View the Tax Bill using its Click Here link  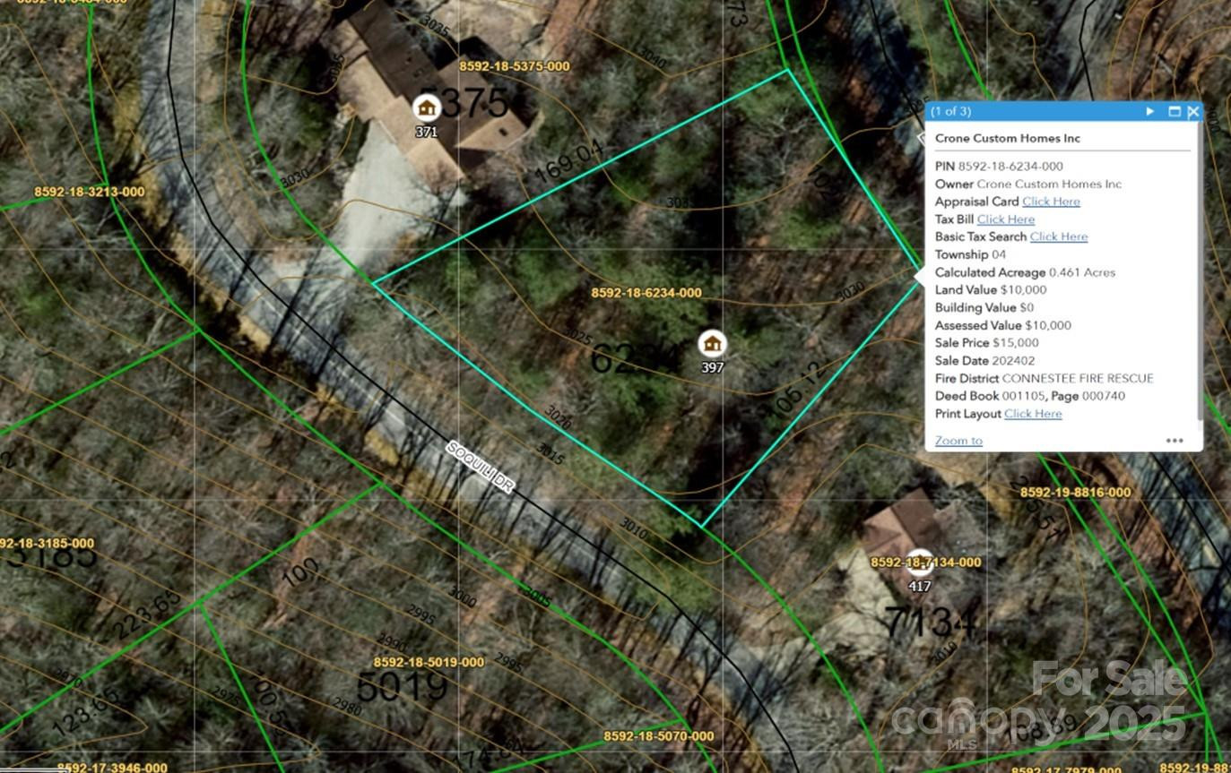1005,219
